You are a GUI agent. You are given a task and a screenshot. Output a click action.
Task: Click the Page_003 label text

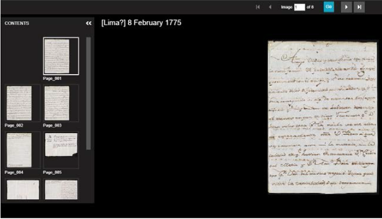(52, 125)
